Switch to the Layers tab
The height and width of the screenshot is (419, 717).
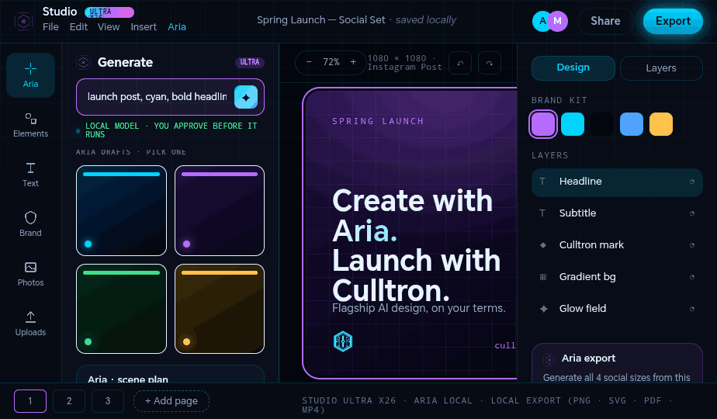661,68
